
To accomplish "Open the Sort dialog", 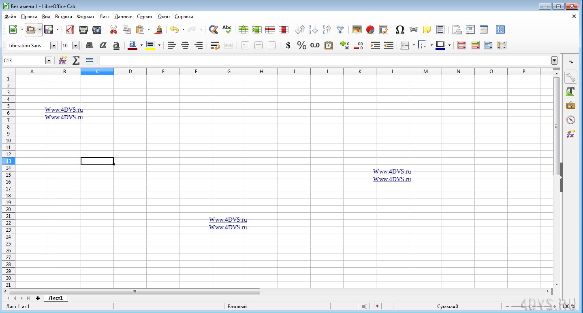I will tap(300, 30).
